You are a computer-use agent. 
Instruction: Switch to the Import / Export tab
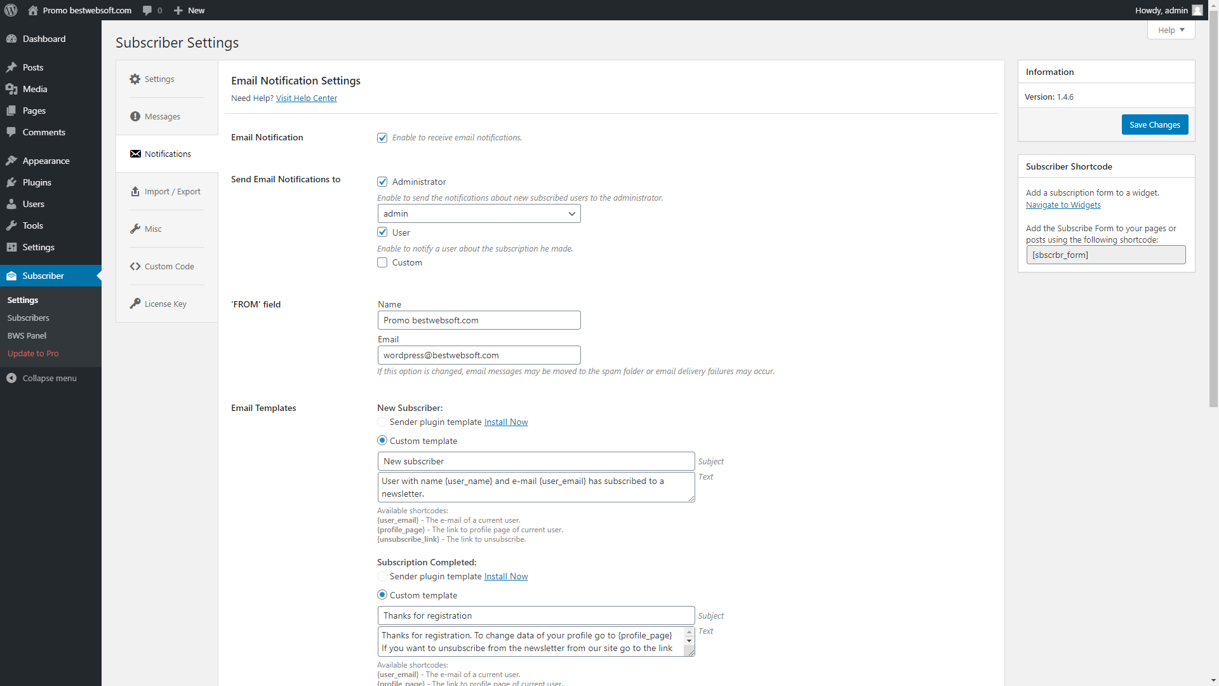coord(166,191)
